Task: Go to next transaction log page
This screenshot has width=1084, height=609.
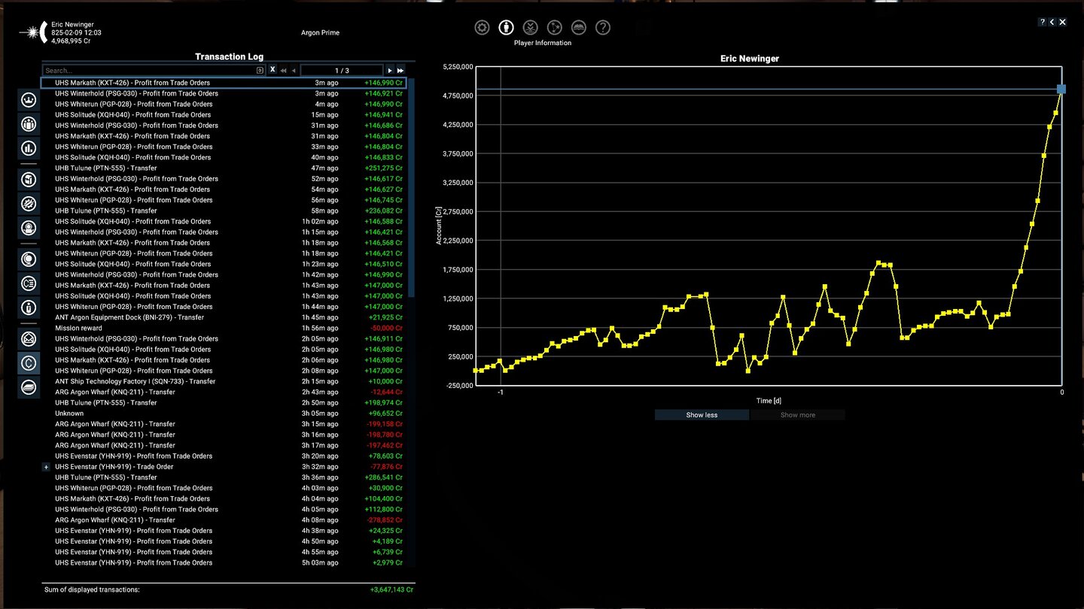Action: click(390, 70)
